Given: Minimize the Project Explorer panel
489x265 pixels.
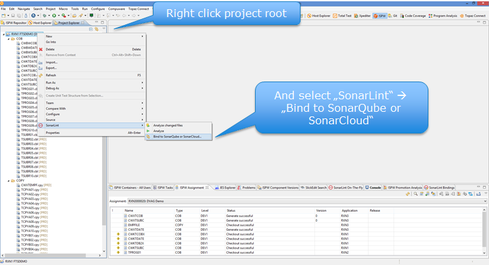Looking at the screenshot, I should (x=96, y=22).
